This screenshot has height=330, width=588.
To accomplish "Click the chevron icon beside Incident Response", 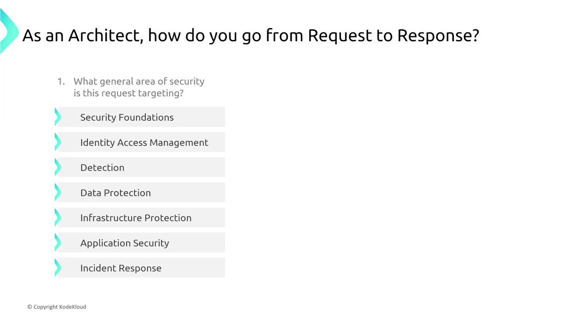I will [x=58, y=268].
